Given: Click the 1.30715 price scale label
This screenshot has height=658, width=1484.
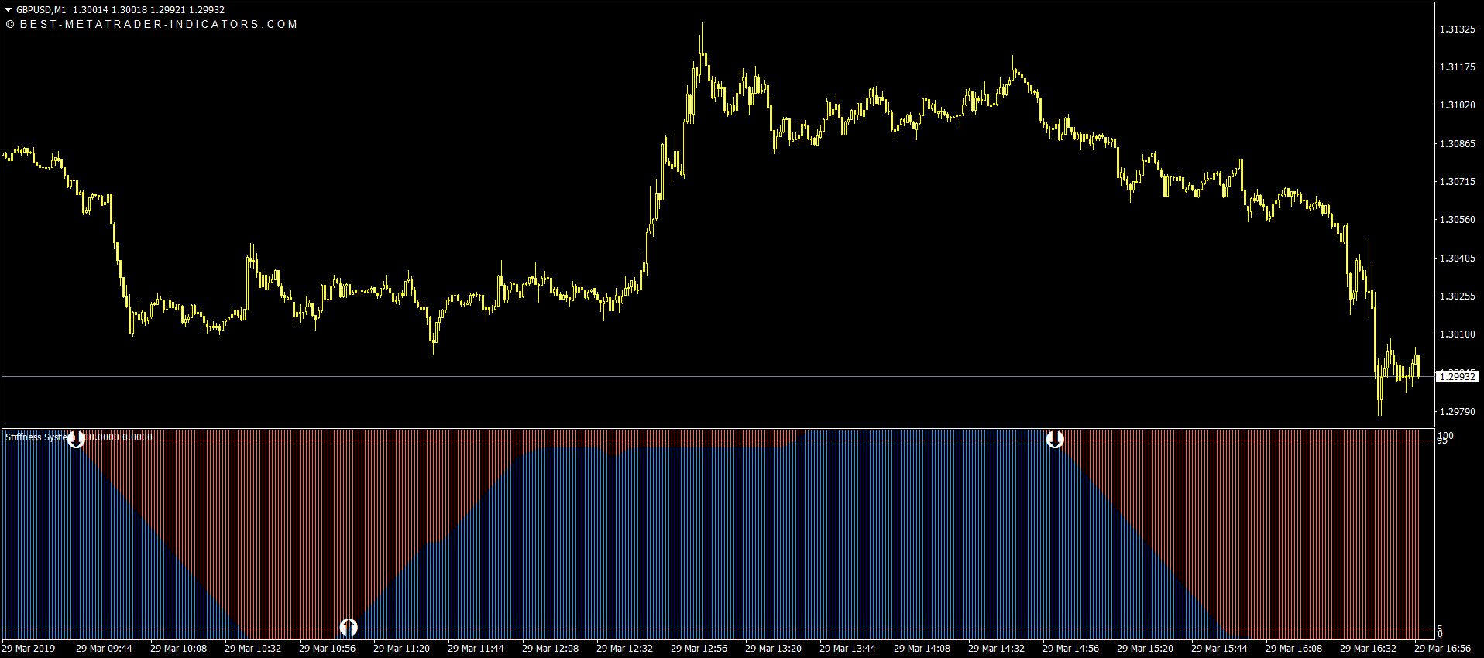Looking at the screenshot, I should [x=1457, y=182].
